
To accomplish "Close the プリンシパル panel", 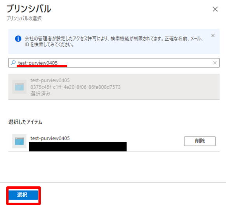I will [215, 9].
